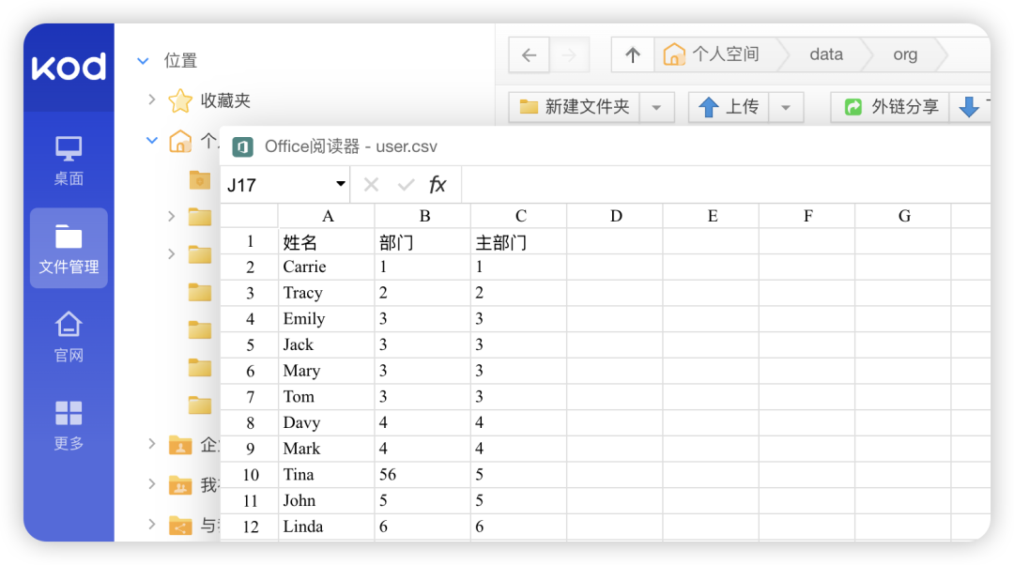Click the Kod logo
This screenshot has height=565, width=1014.
69,67
